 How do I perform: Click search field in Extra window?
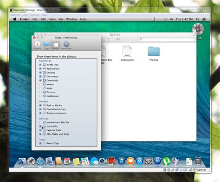pyautogui.click(x=167, y=39)
